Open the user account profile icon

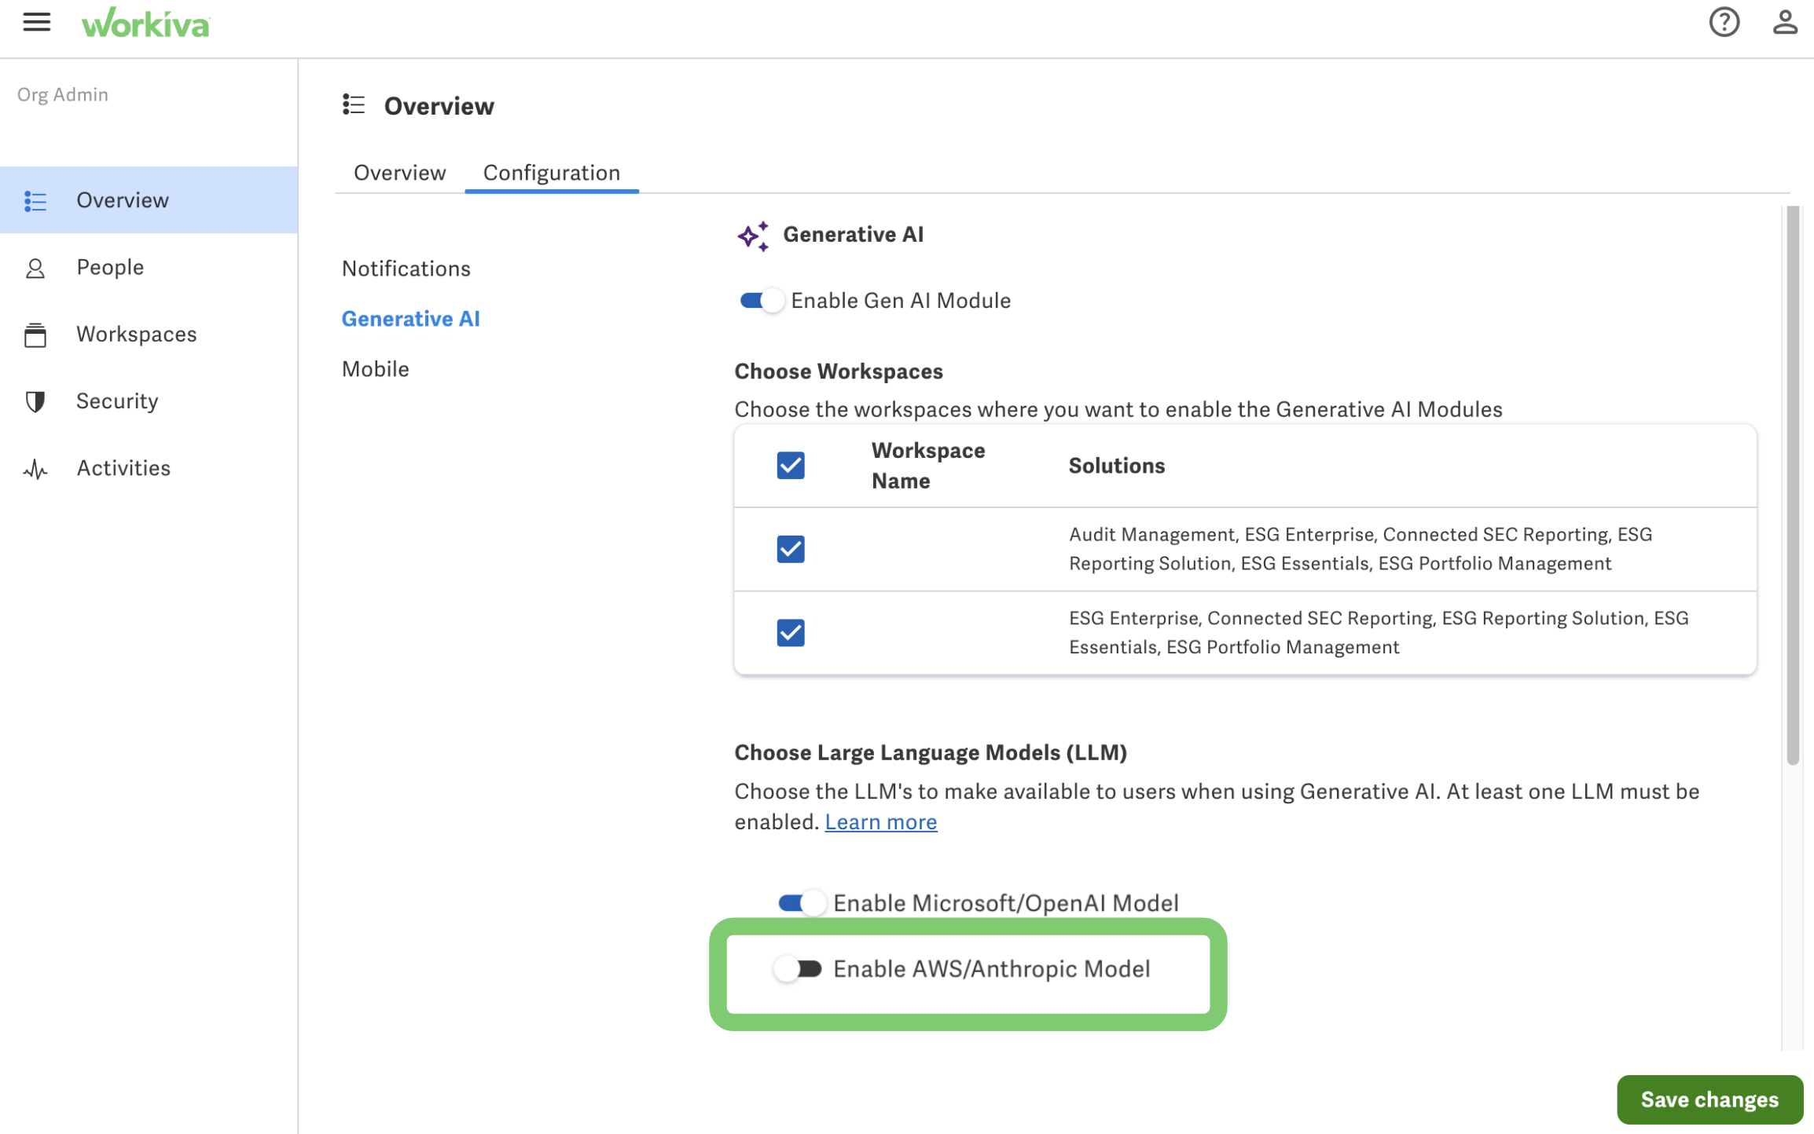1785,22
